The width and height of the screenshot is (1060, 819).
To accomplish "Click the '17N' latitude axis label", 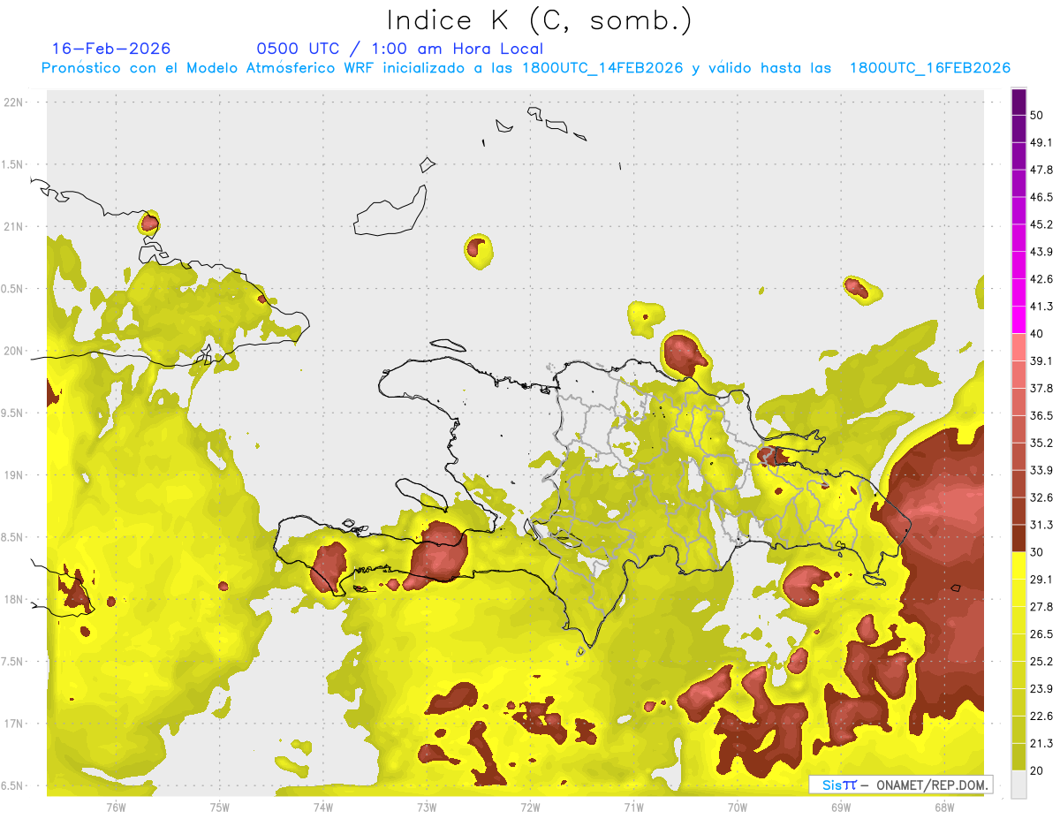I will coord(15,724).
